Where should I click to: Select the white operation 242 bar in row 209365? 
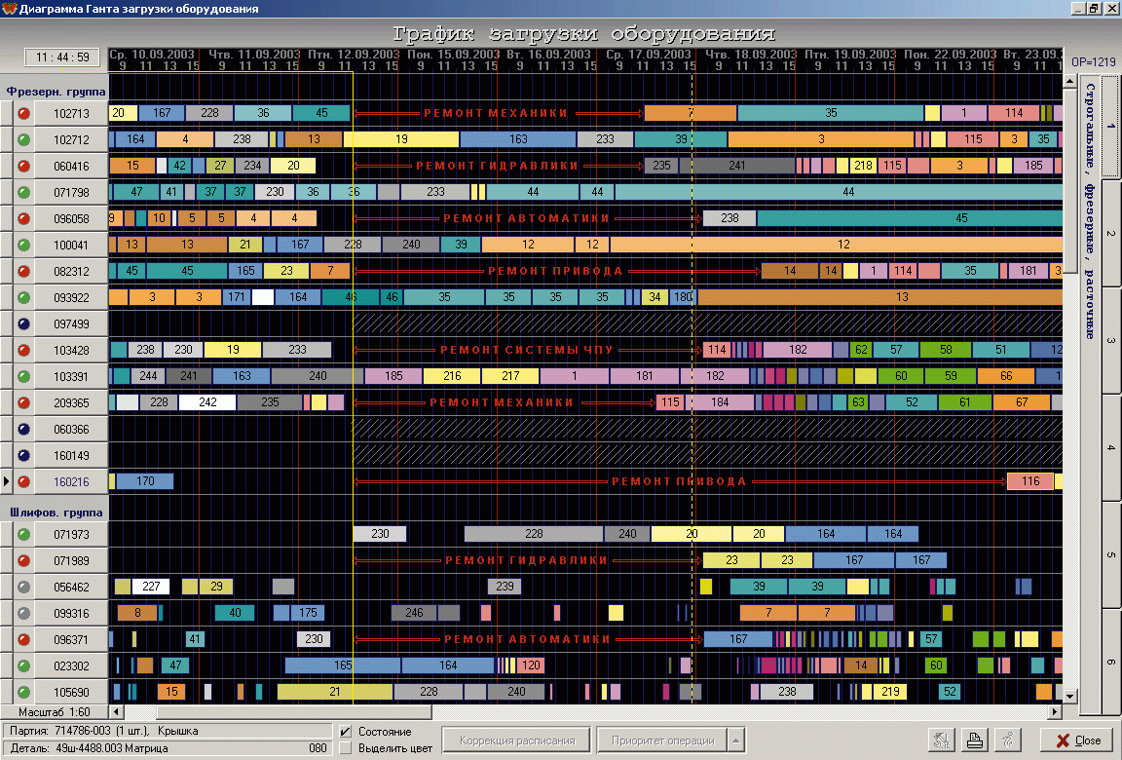point(207,402)
